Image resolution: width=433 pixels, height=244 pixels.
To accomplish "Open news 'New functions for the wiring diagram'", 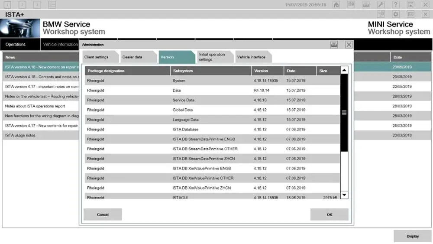I will coord(41,116).
